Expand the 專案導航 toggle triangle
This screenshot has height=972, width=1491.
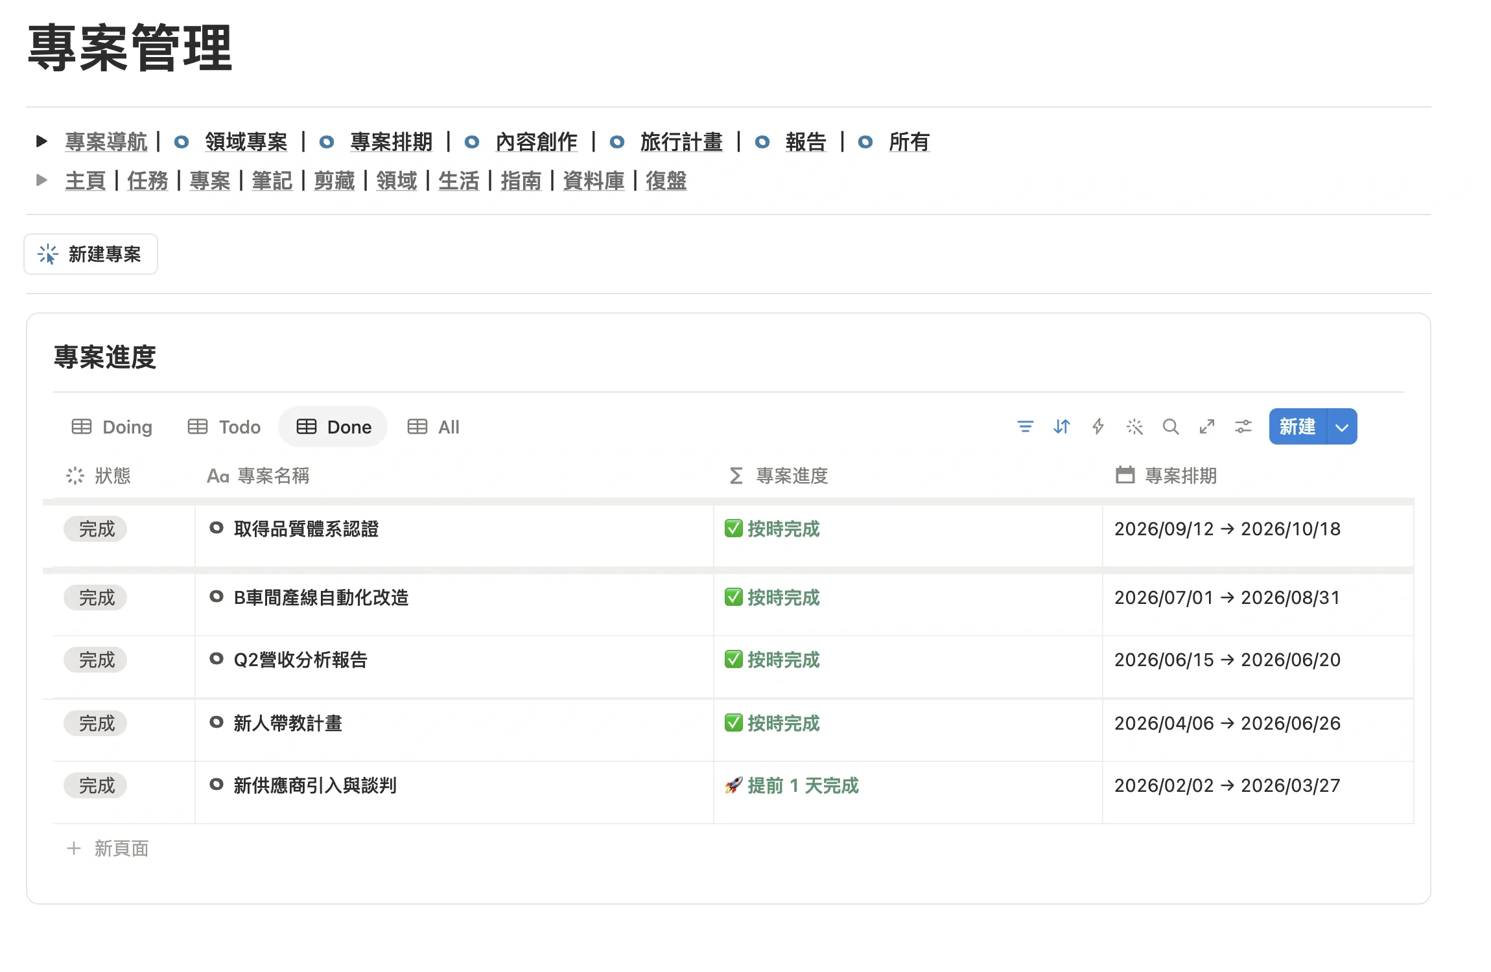pos(41,141)
